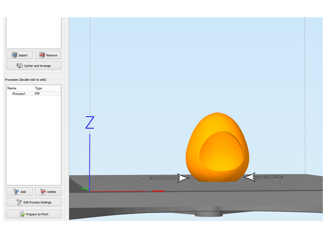This screenshot has width=326, height=245.
Task: Click the Type column header
Action: pyautogui.click(x=38, y=88)
